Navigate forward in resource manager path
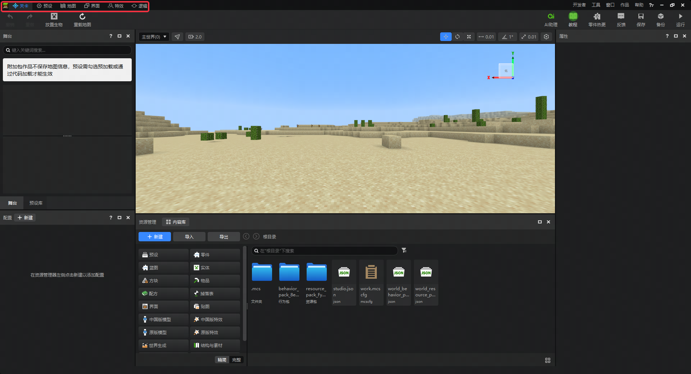Screen dimensions: 691x374 pos(256,236)
